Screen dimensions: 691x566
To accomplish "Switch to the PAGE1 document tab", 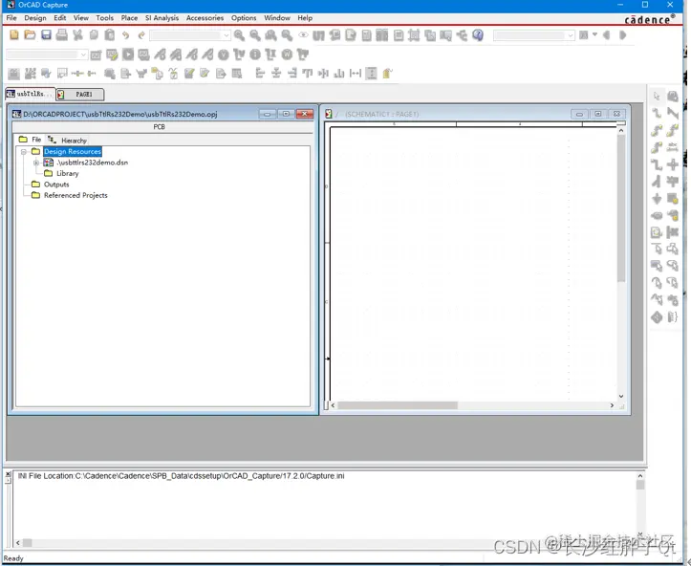I will pyautogui.click(x=80, y=95).
